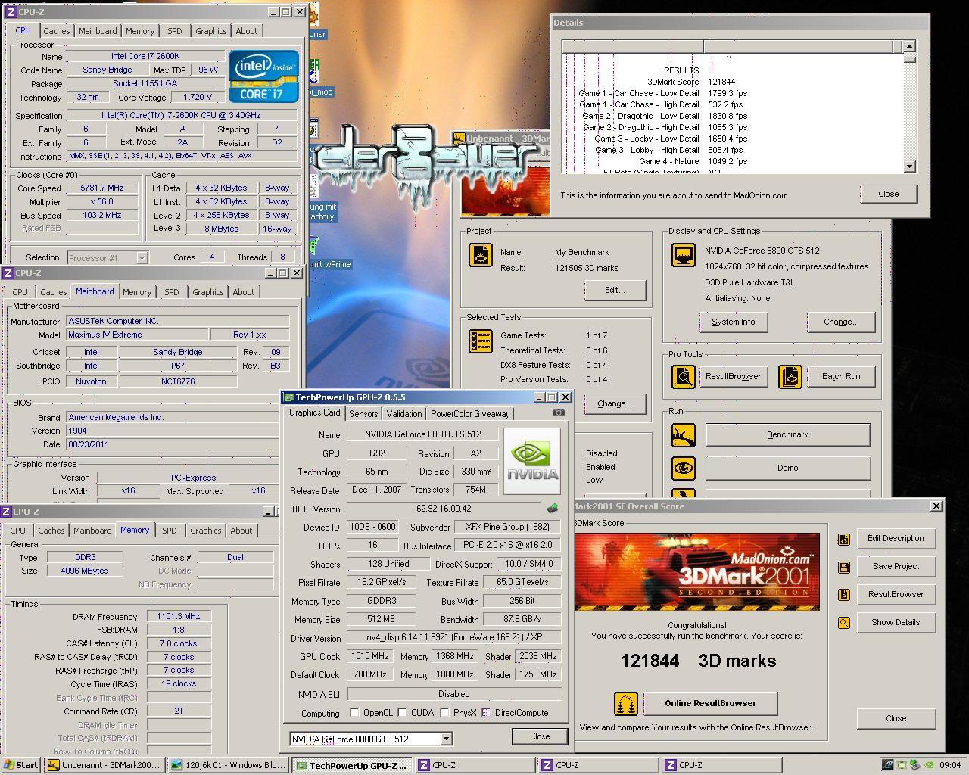This screenshot has width=969, height=775.
Task: Click the Benchmark run icon
Action: (x=684, y=434)
